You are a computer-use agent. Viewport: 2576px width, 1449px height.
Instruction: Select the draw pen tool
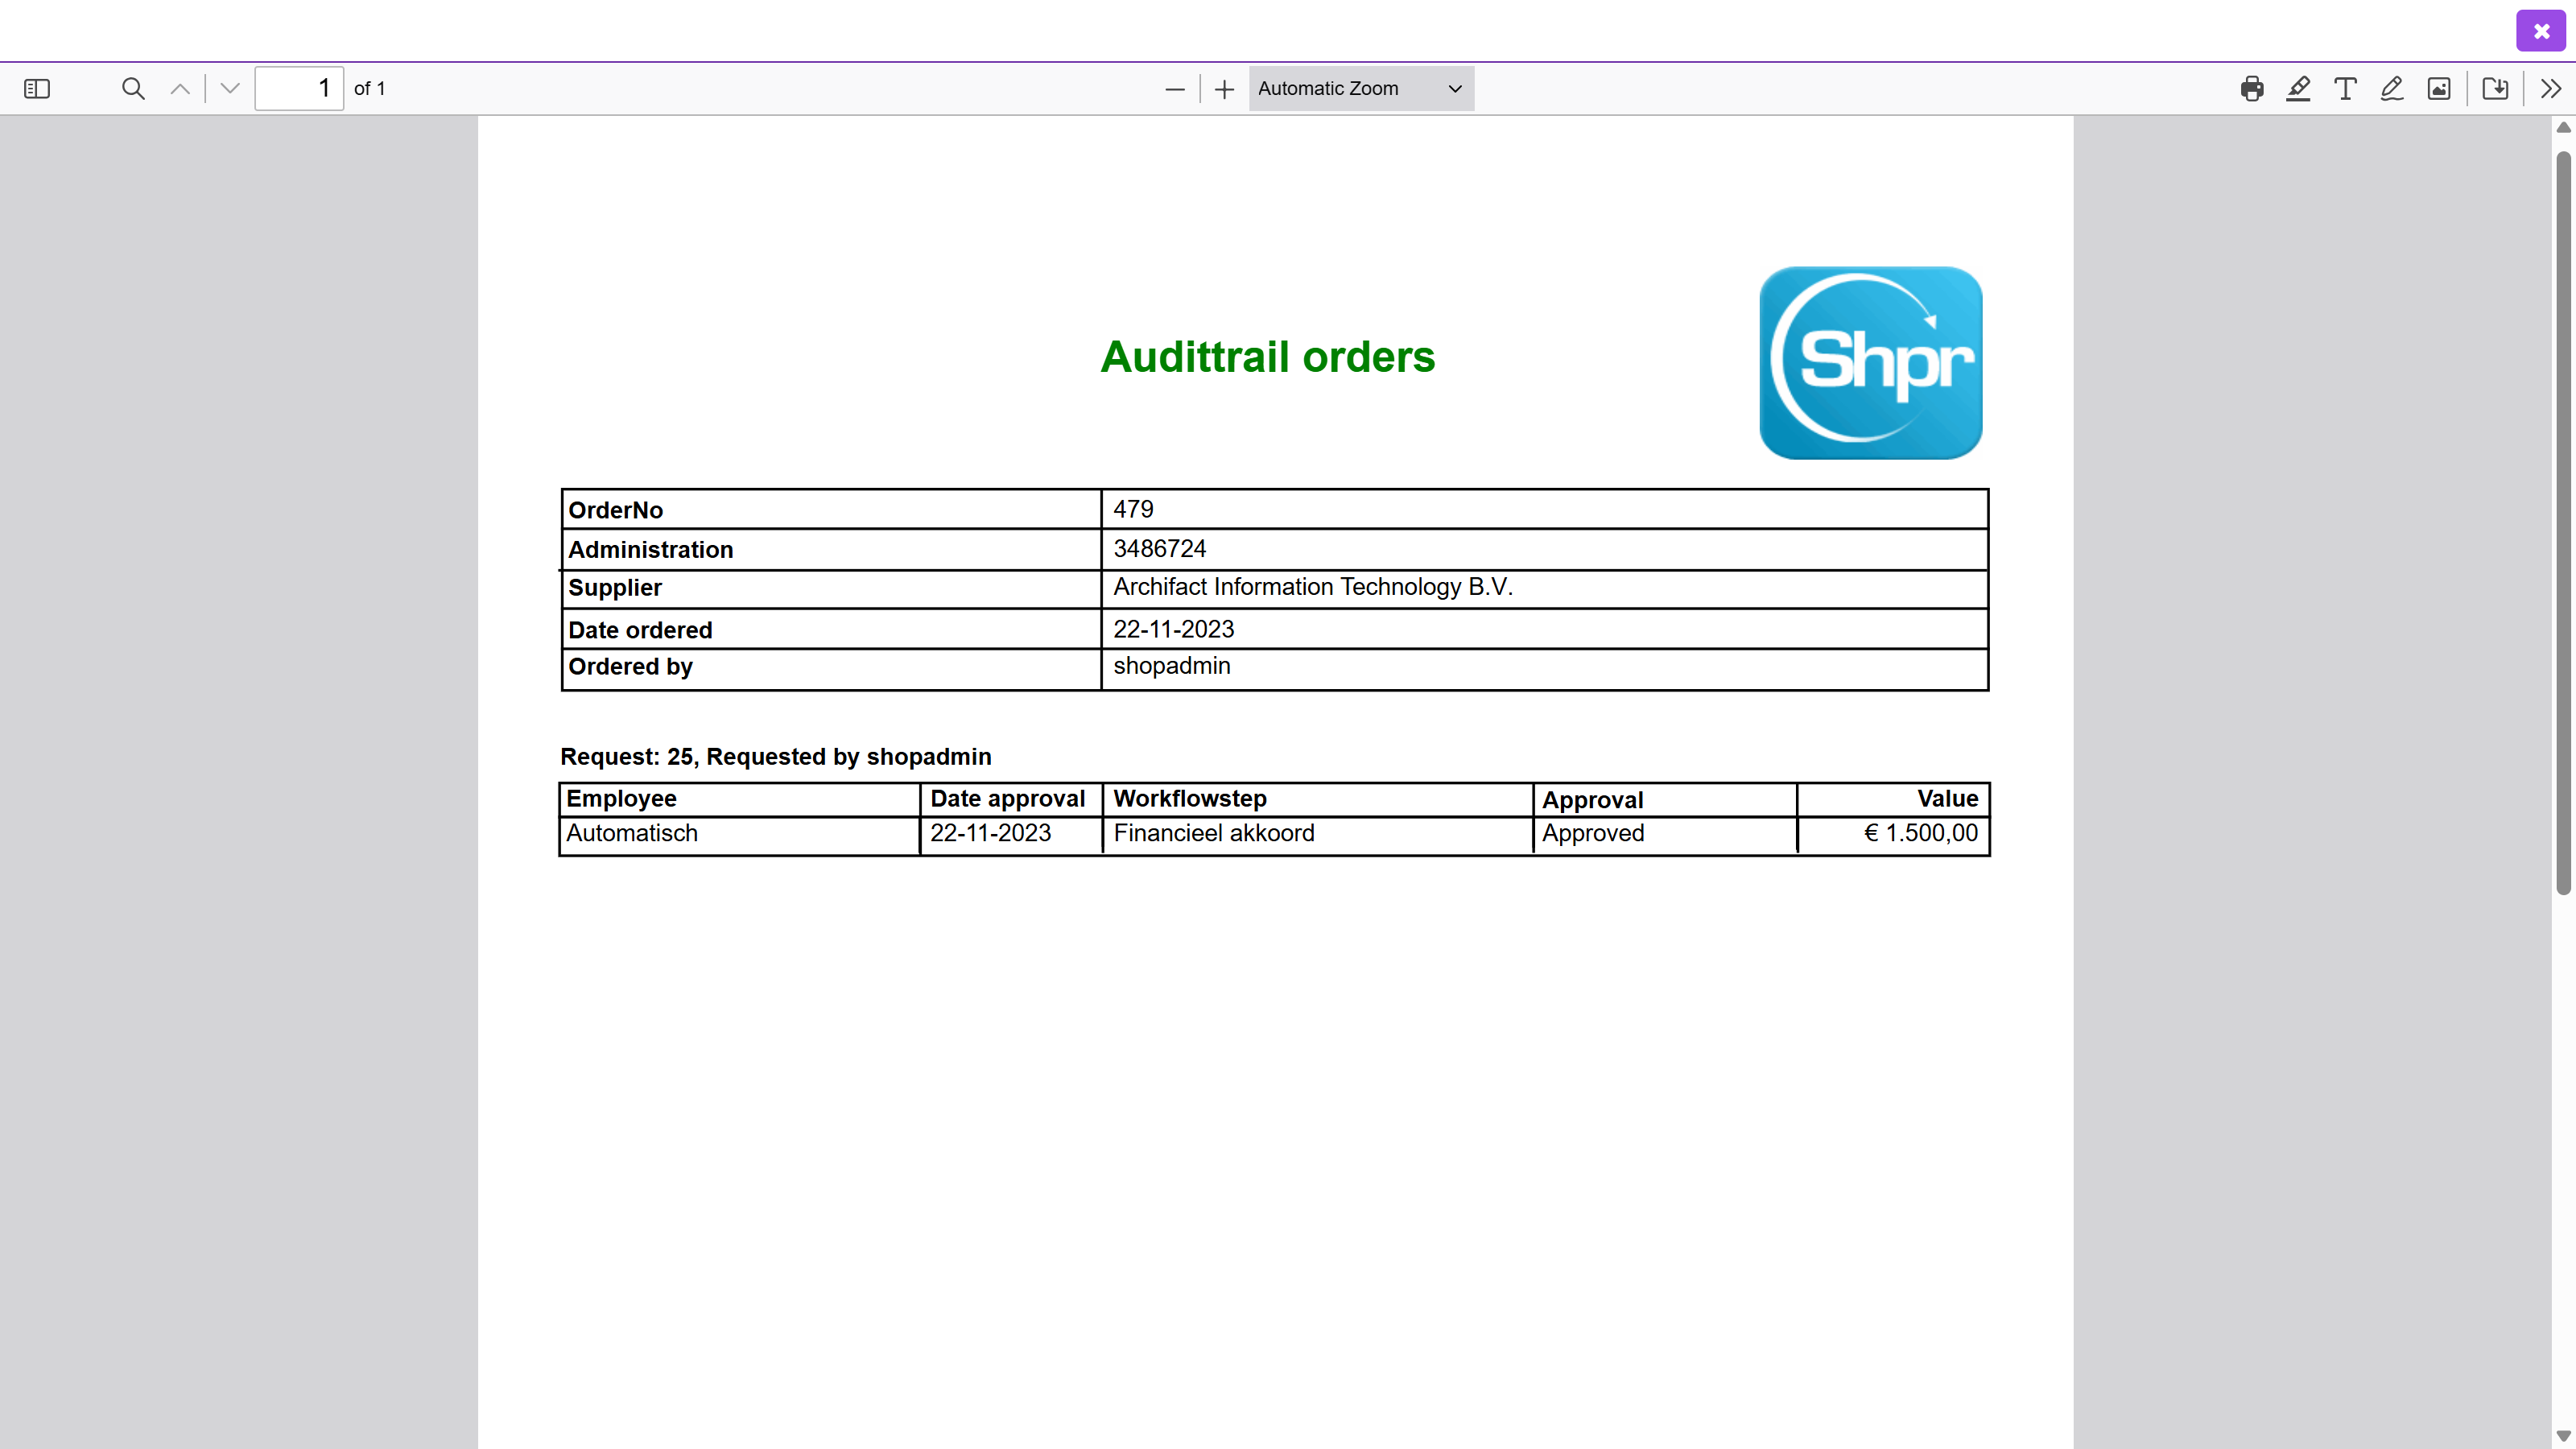[x=2392, y=89]
